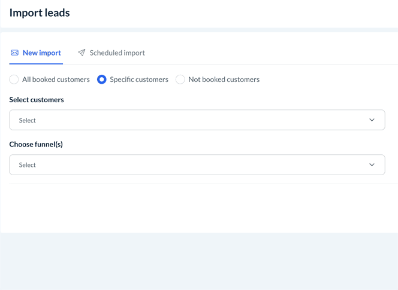Choose the Not booked customers radio button

click(x=180, y=80)
